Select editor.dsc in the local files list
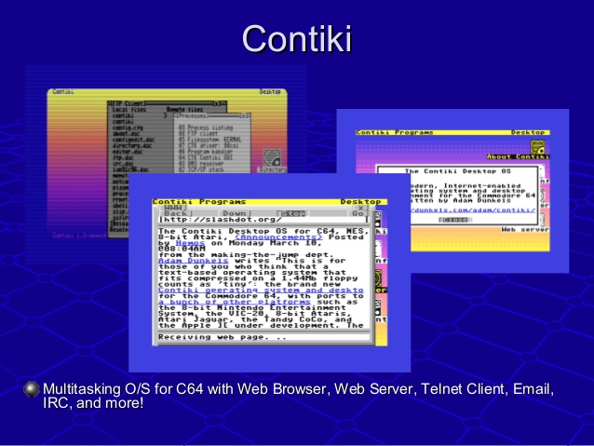The width and height of the screenshot is (594, 446). [128, 152]
